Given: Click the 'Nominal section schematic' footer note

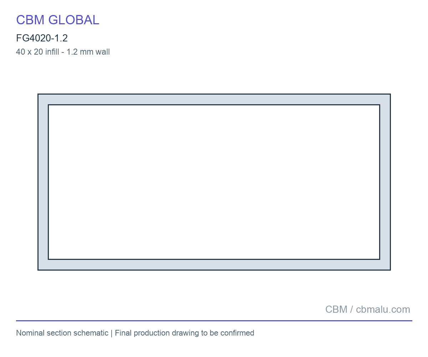Looking at the screenshot, I should point(62,333).
